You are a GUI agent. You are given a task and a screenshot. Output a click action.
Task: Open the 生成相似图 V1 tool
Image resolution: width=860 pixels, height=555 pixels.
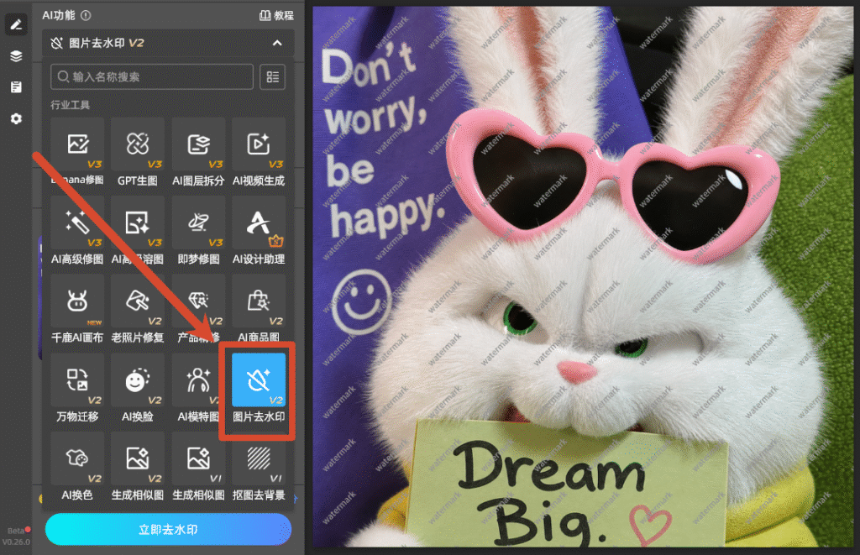[198, 467]
